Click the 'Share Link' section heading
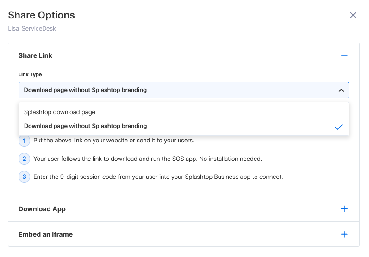Screen dimensions: 369x257 [x=35, y=55]
